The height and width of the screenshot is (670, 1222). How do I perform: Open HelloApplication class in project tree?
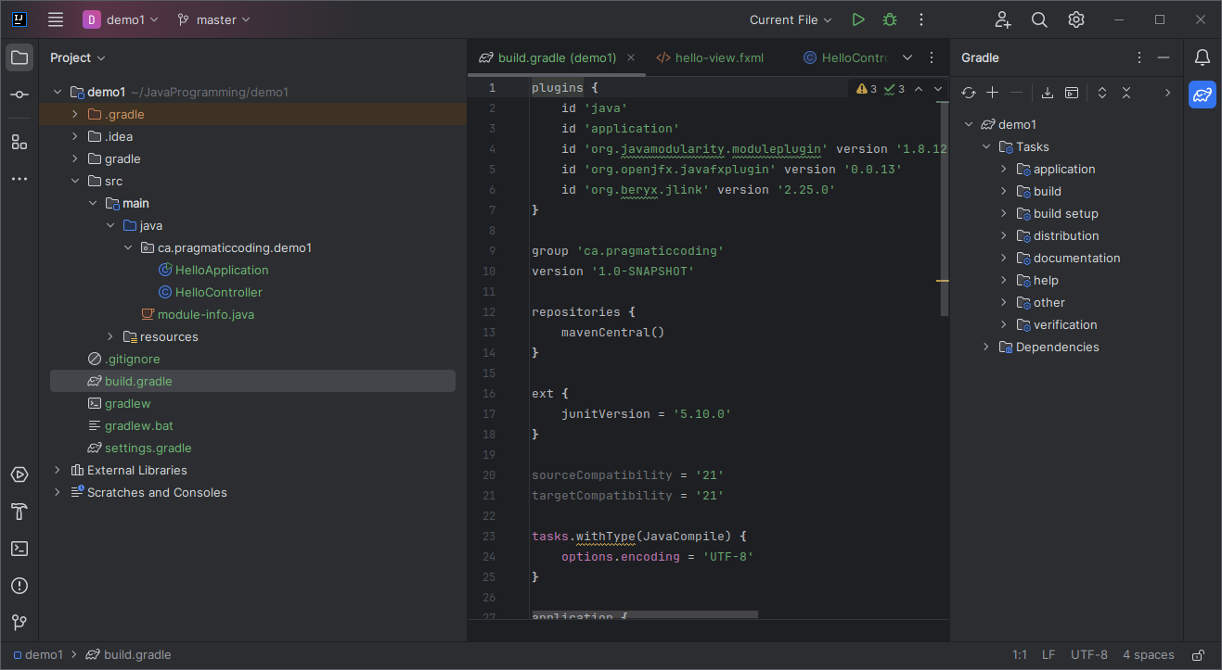(x=222, y=270)
